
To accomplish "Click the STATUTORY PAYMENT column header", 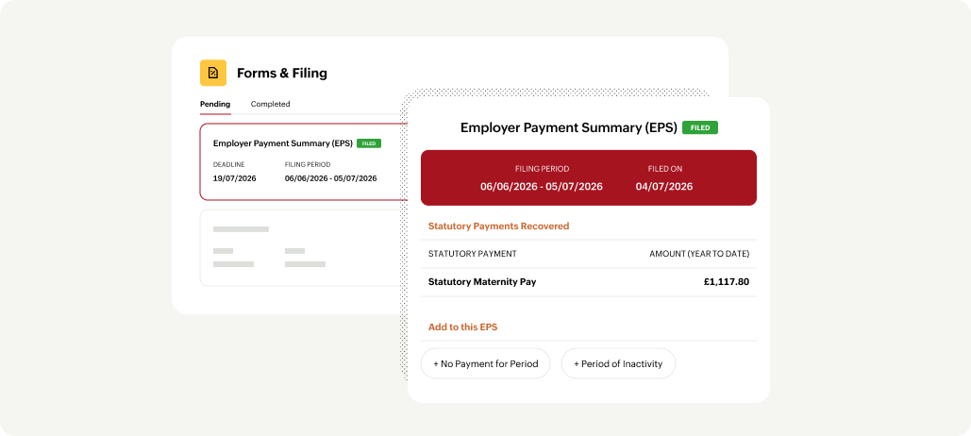I will (x=473, y=254).
